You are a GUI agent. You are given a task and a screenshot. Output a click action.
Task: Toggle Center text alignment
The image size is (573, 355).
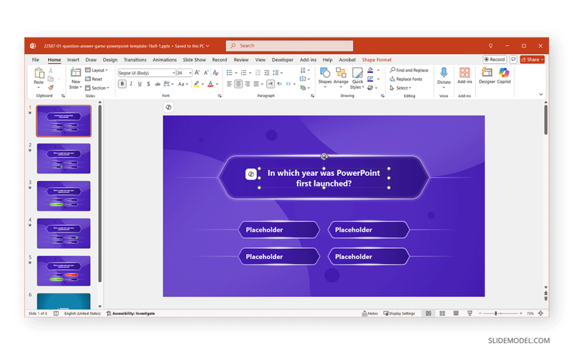tap(238, 84)
